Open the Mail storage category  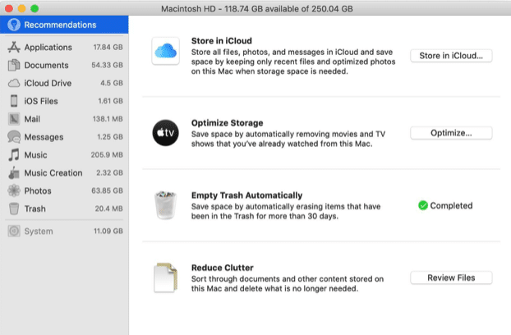pyautogui.click(x=33, y=119)
